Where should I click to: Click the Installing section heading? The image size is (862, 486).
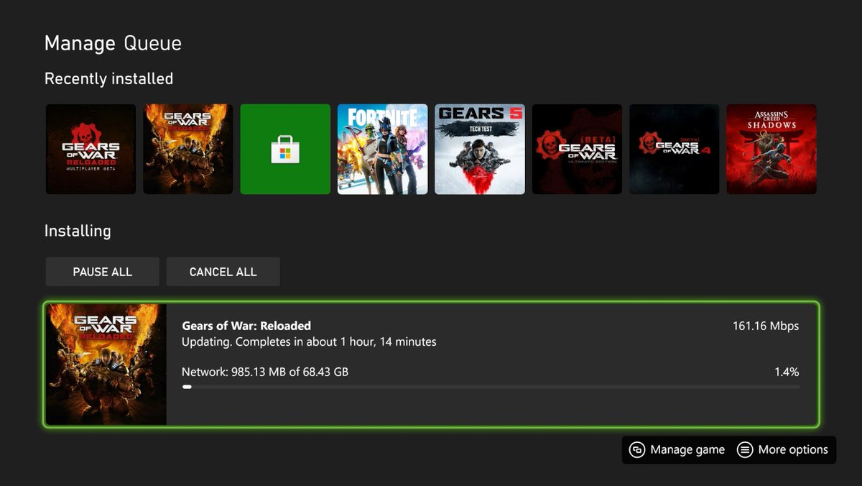tap(78, 231)
